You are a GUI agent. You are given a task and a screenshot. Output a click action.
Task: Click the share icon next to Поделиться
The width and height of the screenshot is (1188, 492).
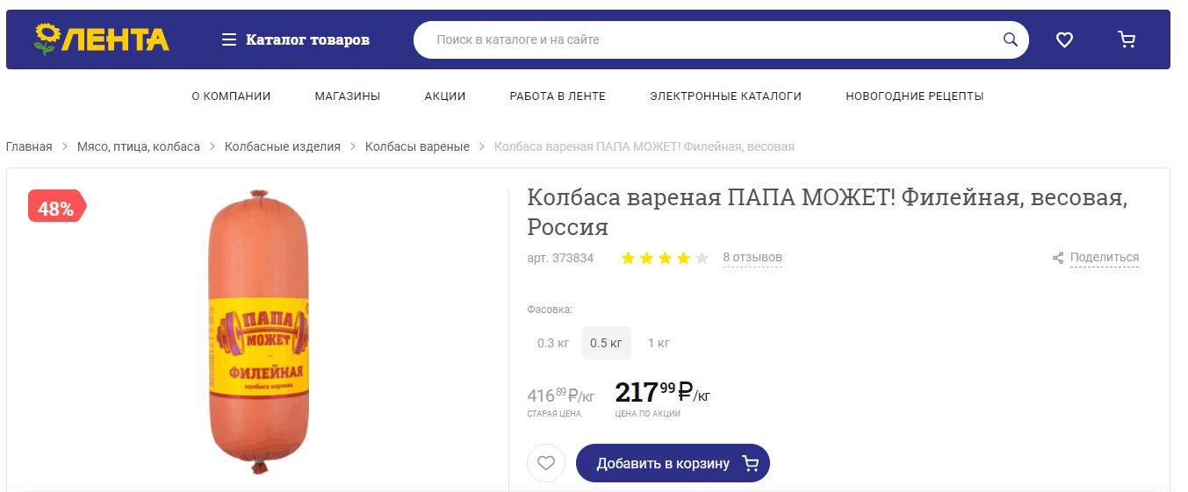coord(1058,258)
